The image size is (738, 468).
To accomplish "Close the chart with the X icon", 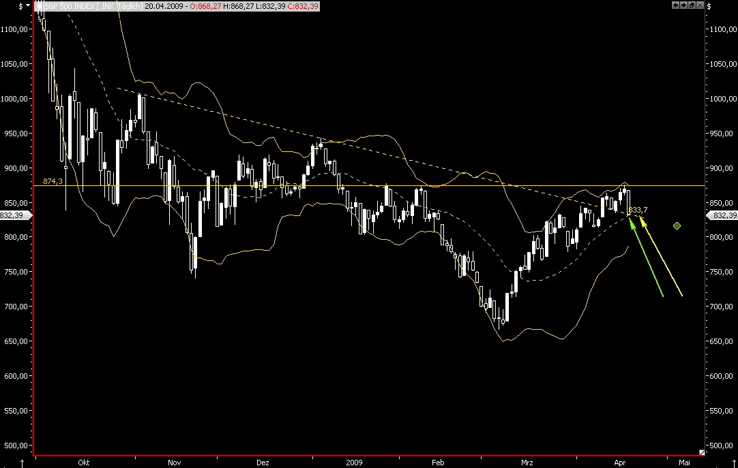I will click(700, 5).
